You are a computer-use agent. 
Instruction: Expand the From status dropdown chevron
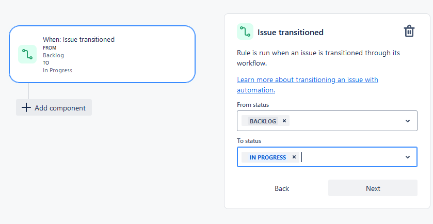(408, 121)
